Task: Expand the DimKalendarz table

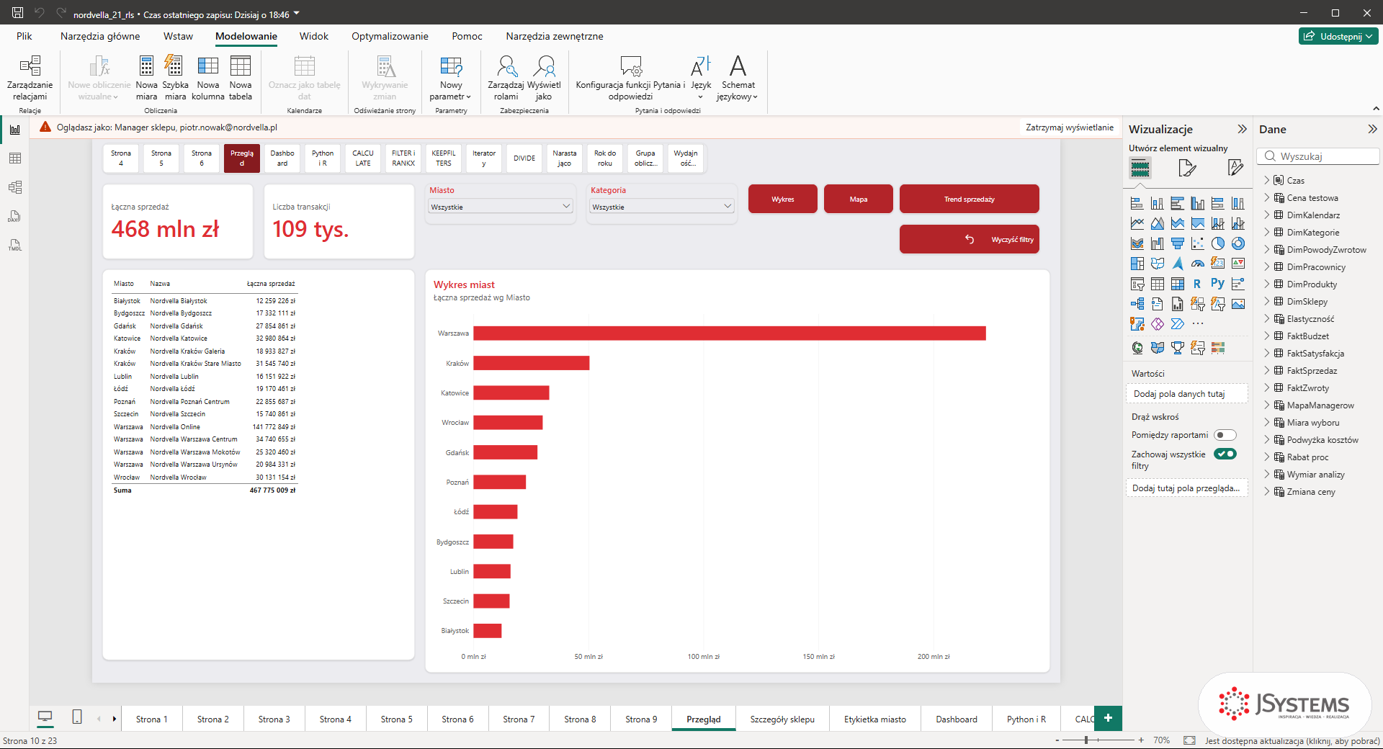Action: [x=1267, y=215]
